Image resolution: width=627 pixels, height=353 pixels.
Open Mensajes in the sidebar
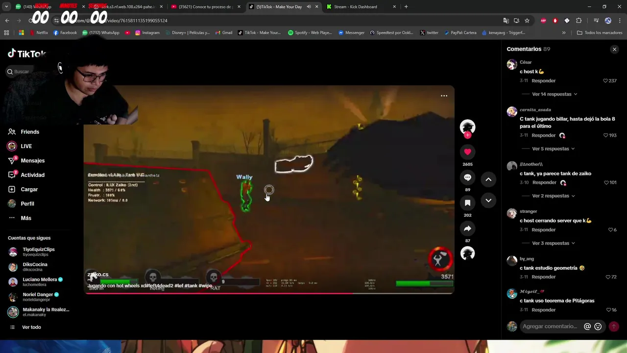tap(32, 161)
